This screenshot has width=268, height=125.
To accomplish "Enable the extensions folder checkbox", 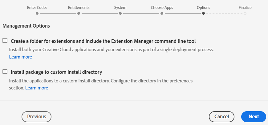I will tap(5, 40).
